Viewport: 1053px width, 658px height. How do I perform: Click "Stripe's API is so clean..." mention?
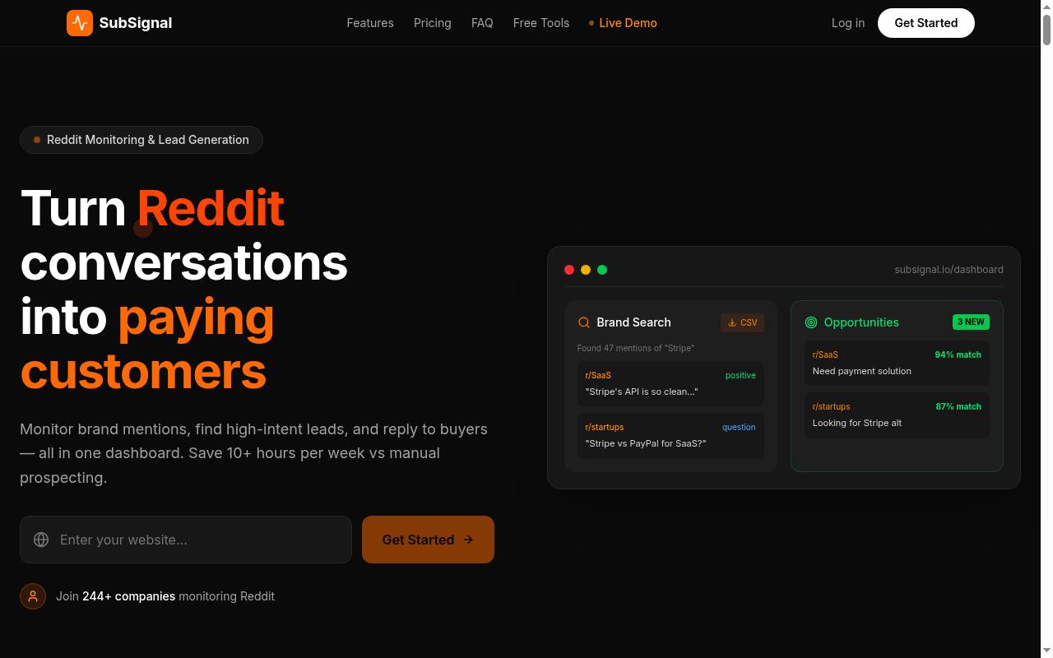[642, 392]
